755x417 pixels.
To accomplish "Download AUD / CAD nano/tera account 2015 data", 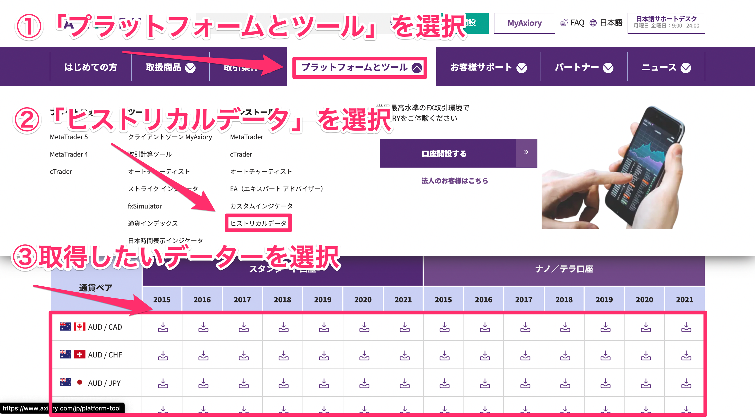I will [445, 327].
